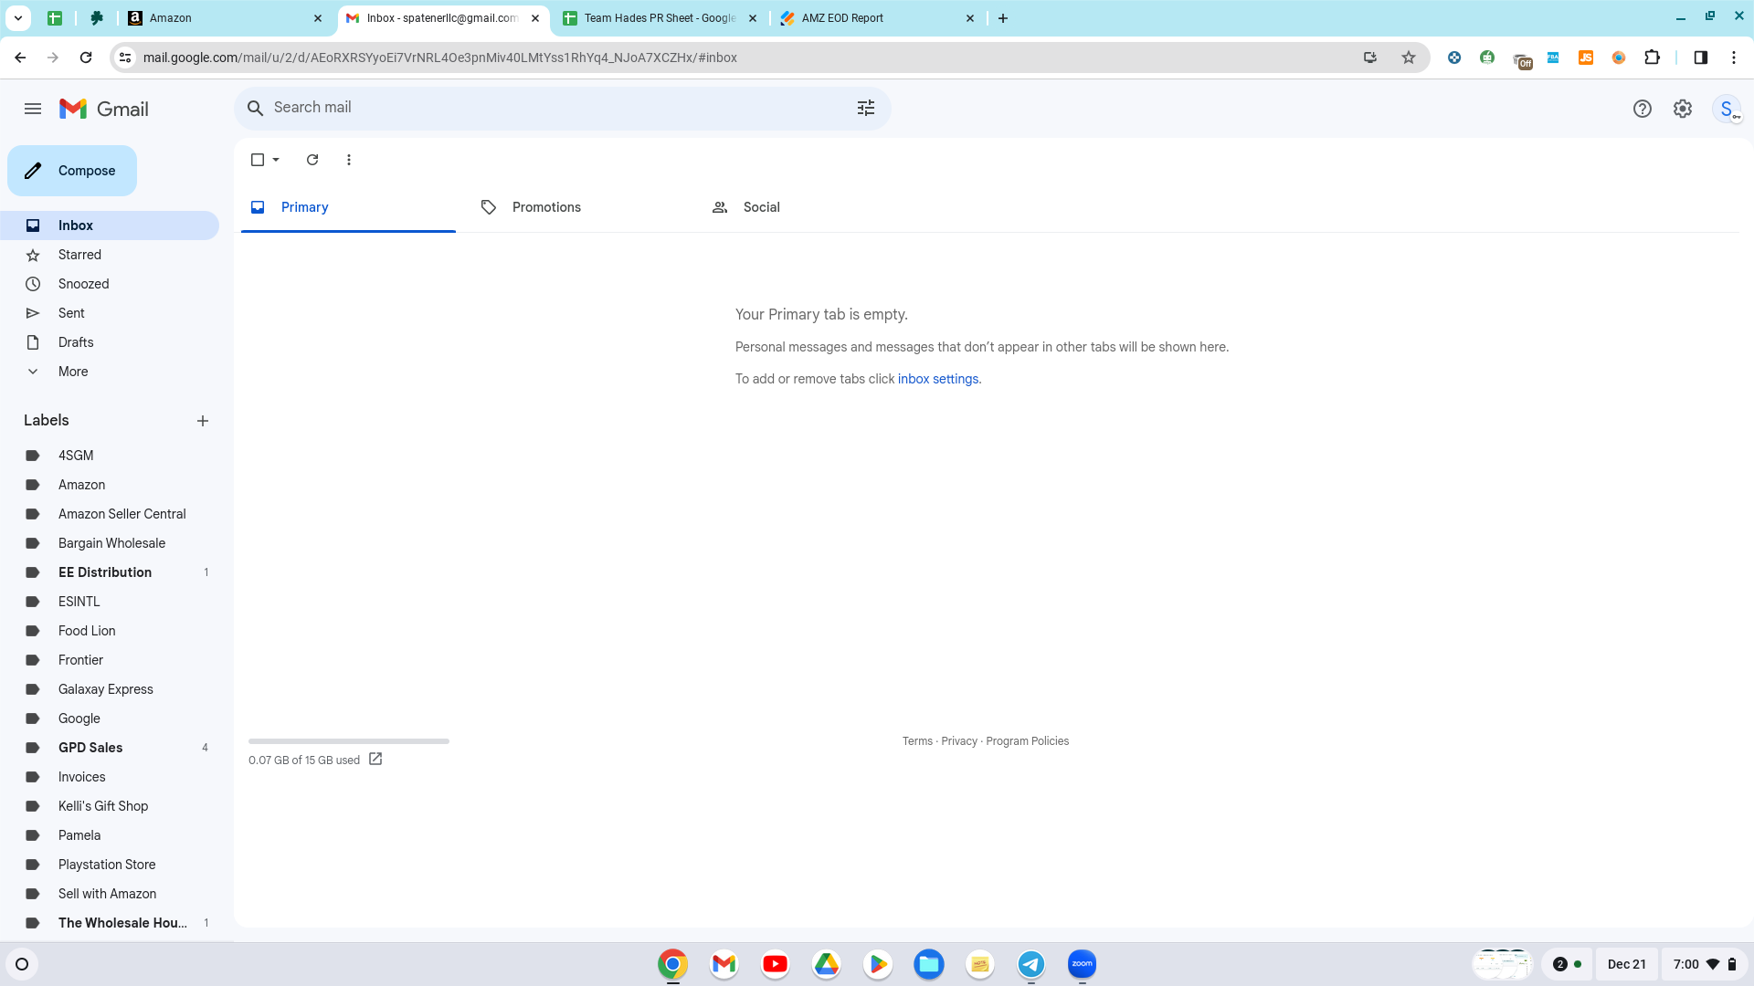Refresh the inbox with the reload icon
The width and height of the screenshot is (1754, 986).
(x=312, y=160)
